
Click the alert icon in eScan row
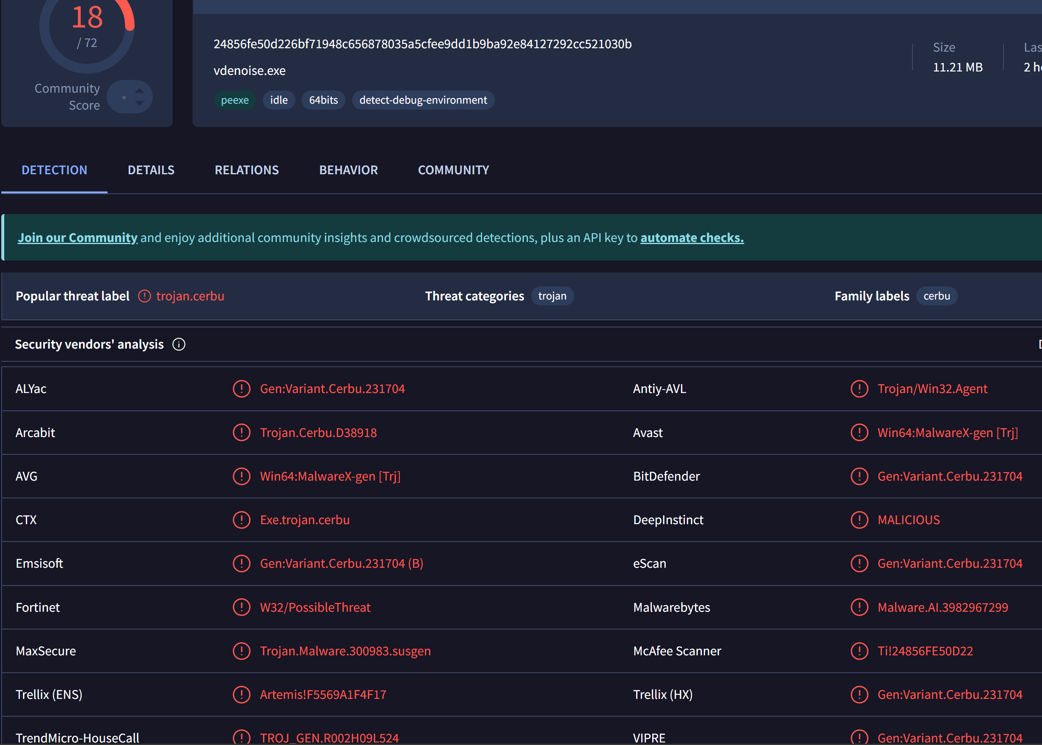[x=860, y=564]
